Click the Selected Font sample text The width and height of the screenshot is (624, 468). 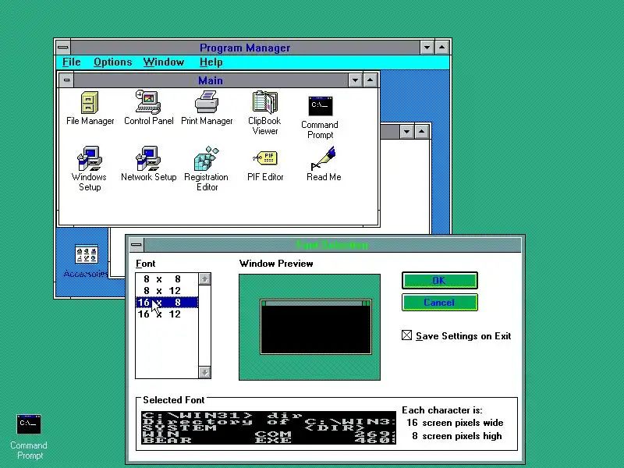tap(268, 427)
